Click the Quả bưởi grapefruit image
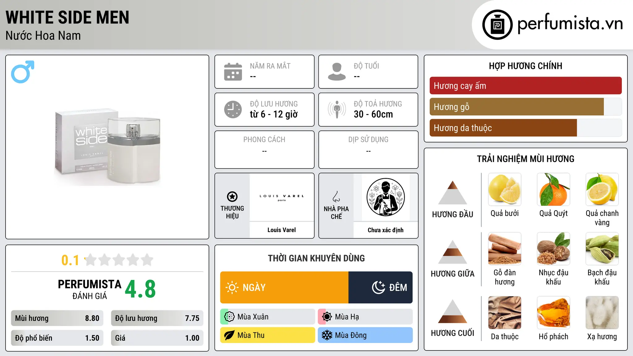Screen dimensions: 633x356 click(505, 189)
